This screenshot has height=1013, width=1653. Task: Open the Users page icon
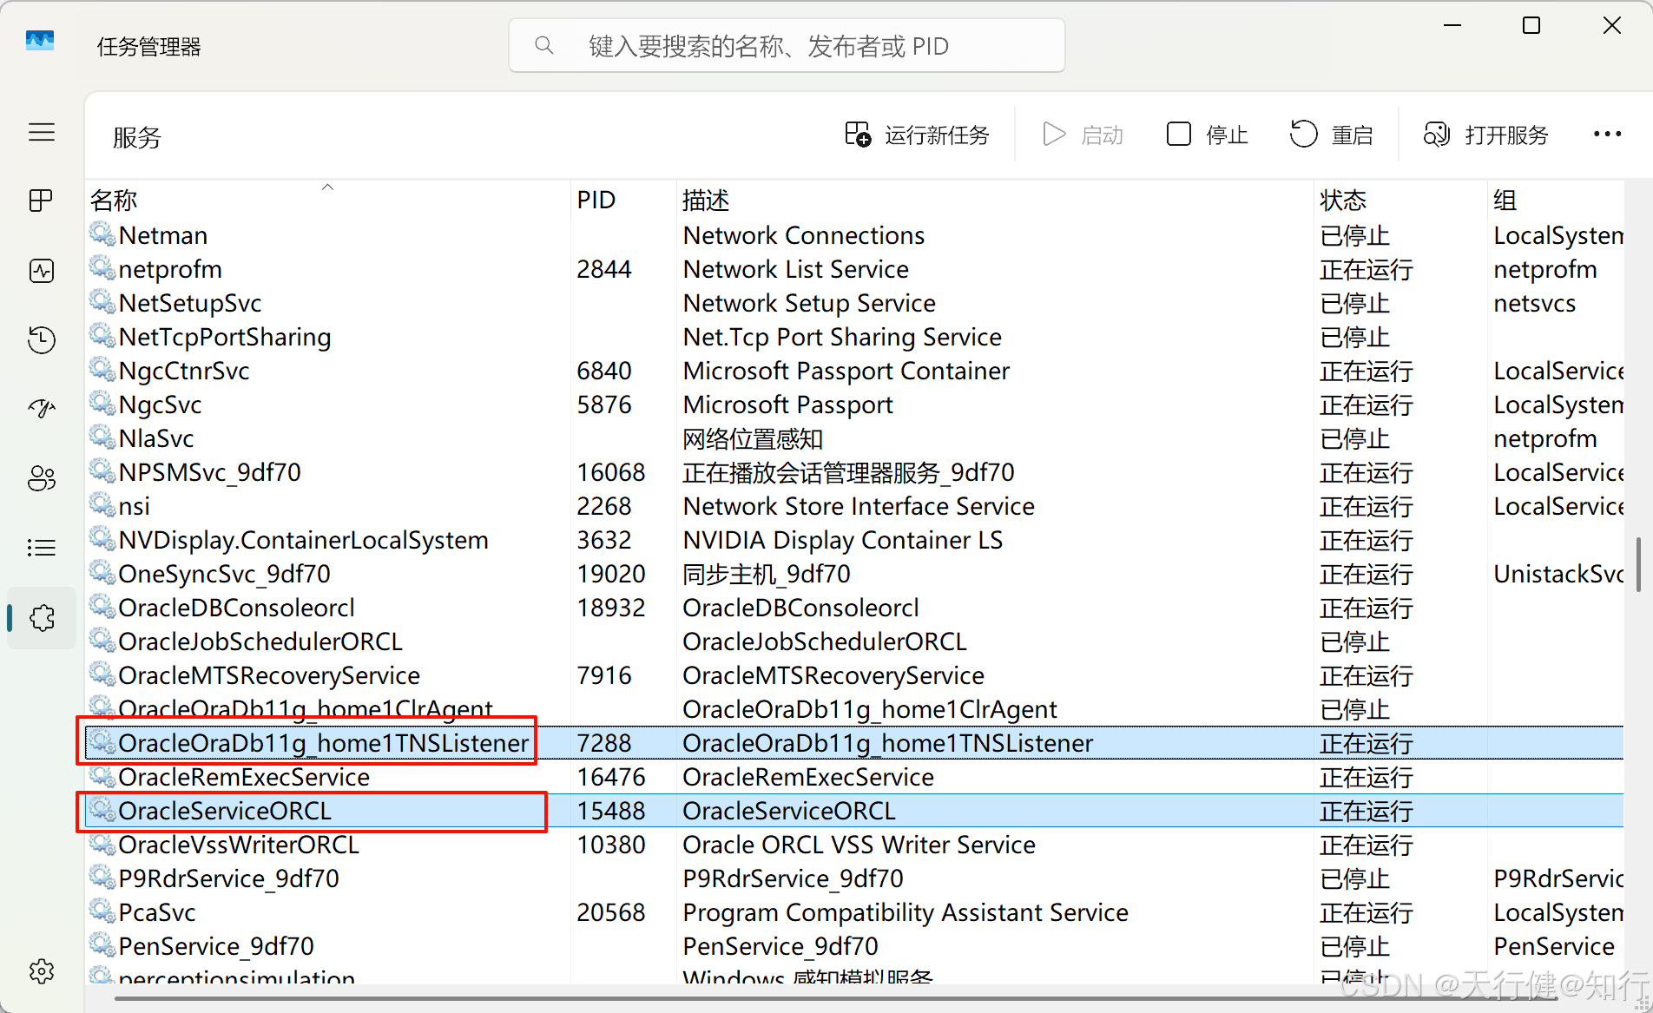tap(42, 478)
